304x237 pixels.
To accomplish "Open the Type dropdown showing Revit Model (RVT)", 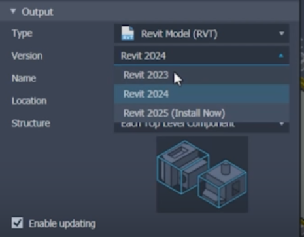I will (x=201, y=33).
